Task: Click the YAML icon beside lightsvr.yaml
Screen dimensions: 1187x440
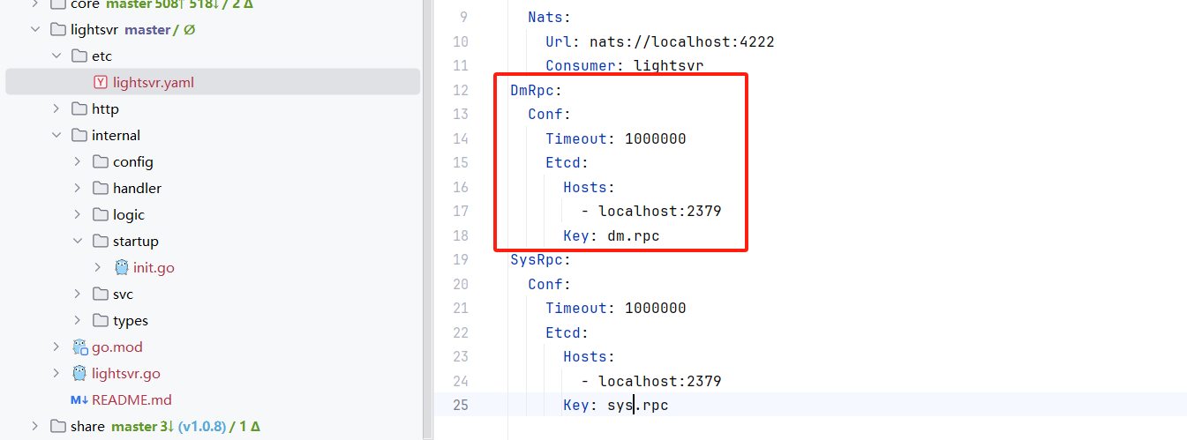Action: (x=101, y=83)
